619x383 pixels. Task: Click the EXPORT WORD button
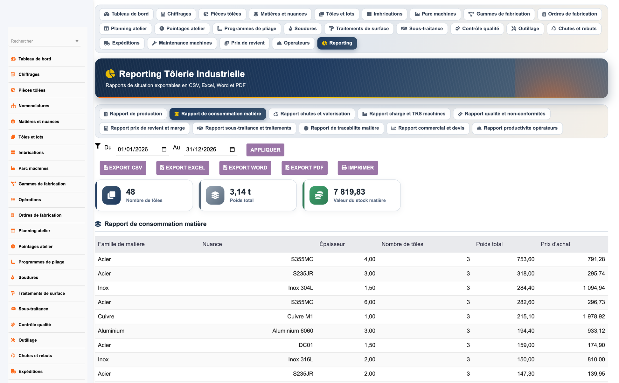pyautogui.click(x=245, y=168)
